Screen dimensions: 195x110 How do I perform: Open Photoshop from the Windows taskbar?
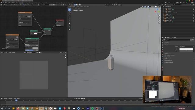(102, 108)
